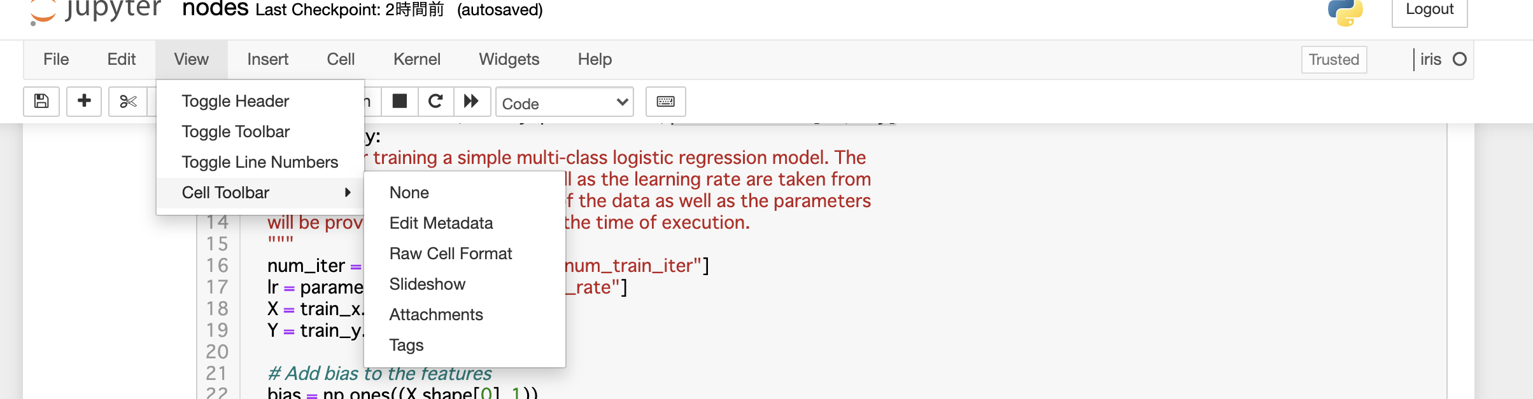Click the iris kernel status indicator circle
Screen dimensions: 1533x399
tap(1460, 59)
